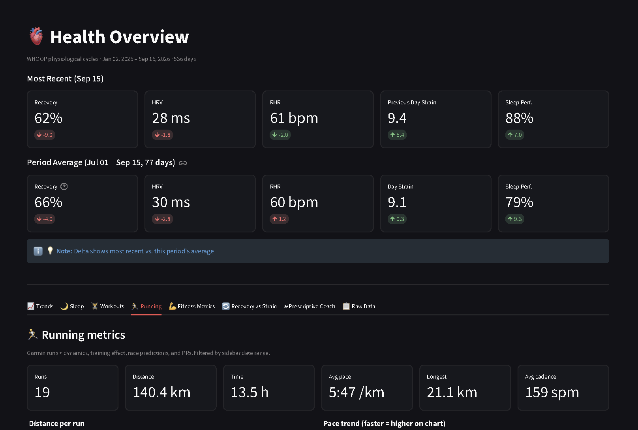This screenshot has height=430, width=638.
Task: Click the WHOOP physiological cycles caption
Action: (x=111, y=59)
